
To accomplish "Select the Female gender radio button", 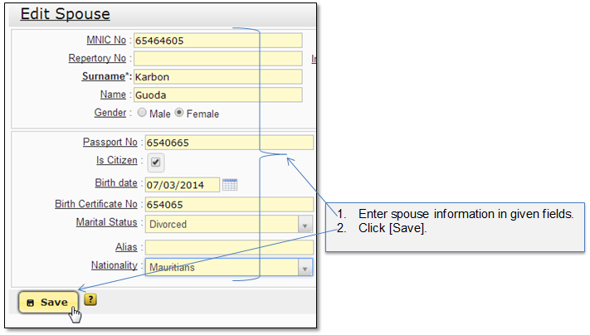I will tap(179, 113).
